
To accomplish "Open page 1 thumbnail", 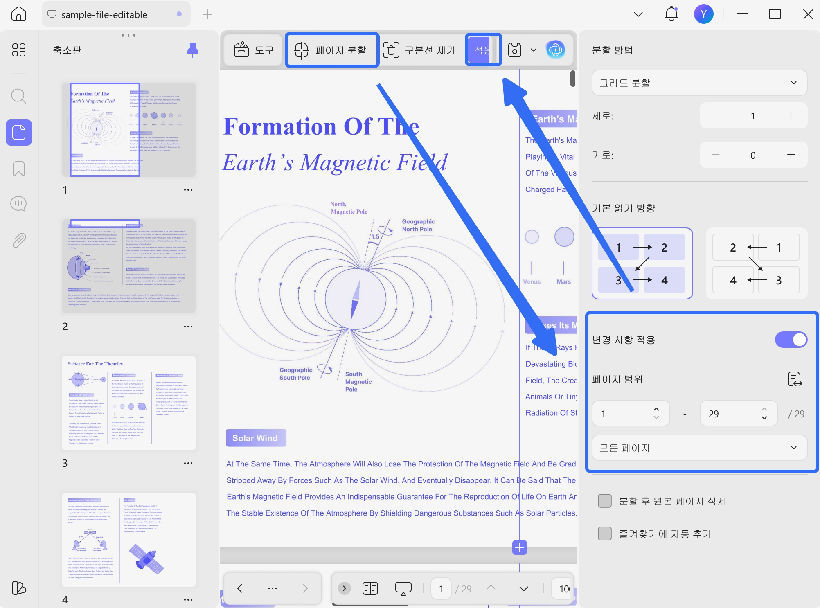I will 129,130.
